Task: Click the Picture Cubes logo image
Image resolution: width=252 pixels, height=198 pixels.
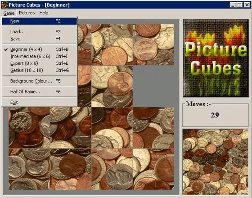Action: click(216, 58)
